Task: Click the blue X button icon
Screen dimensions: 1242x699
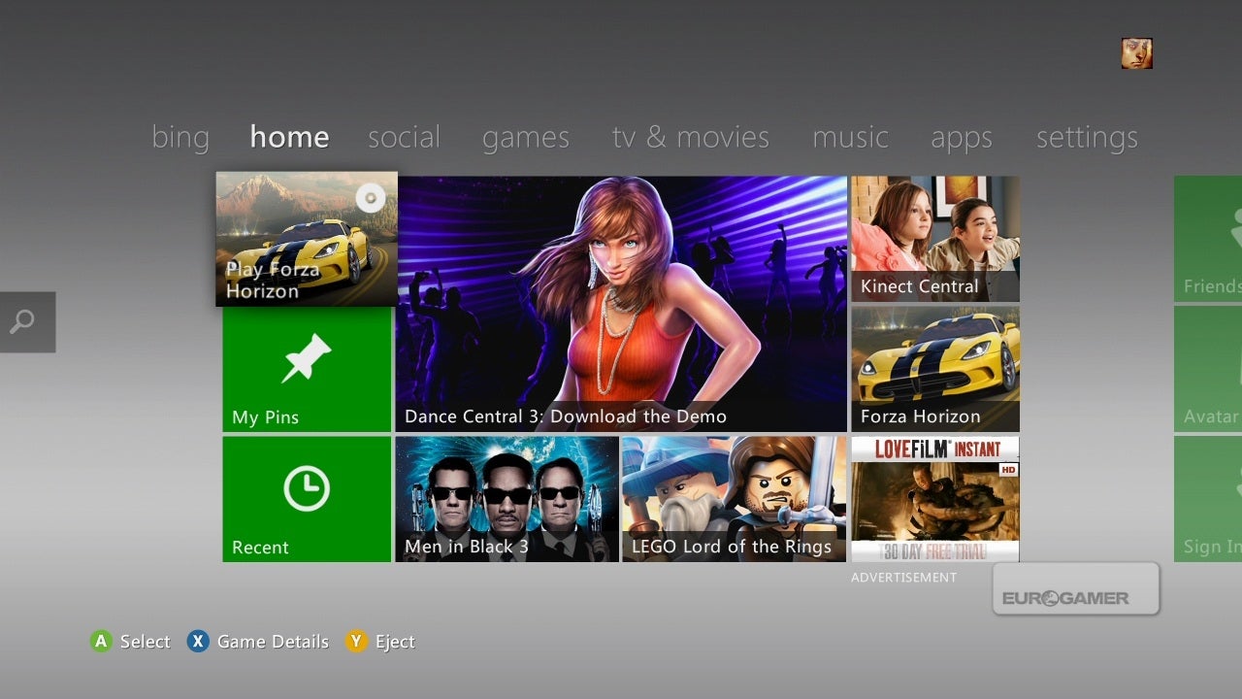Action: pos(198,641)
